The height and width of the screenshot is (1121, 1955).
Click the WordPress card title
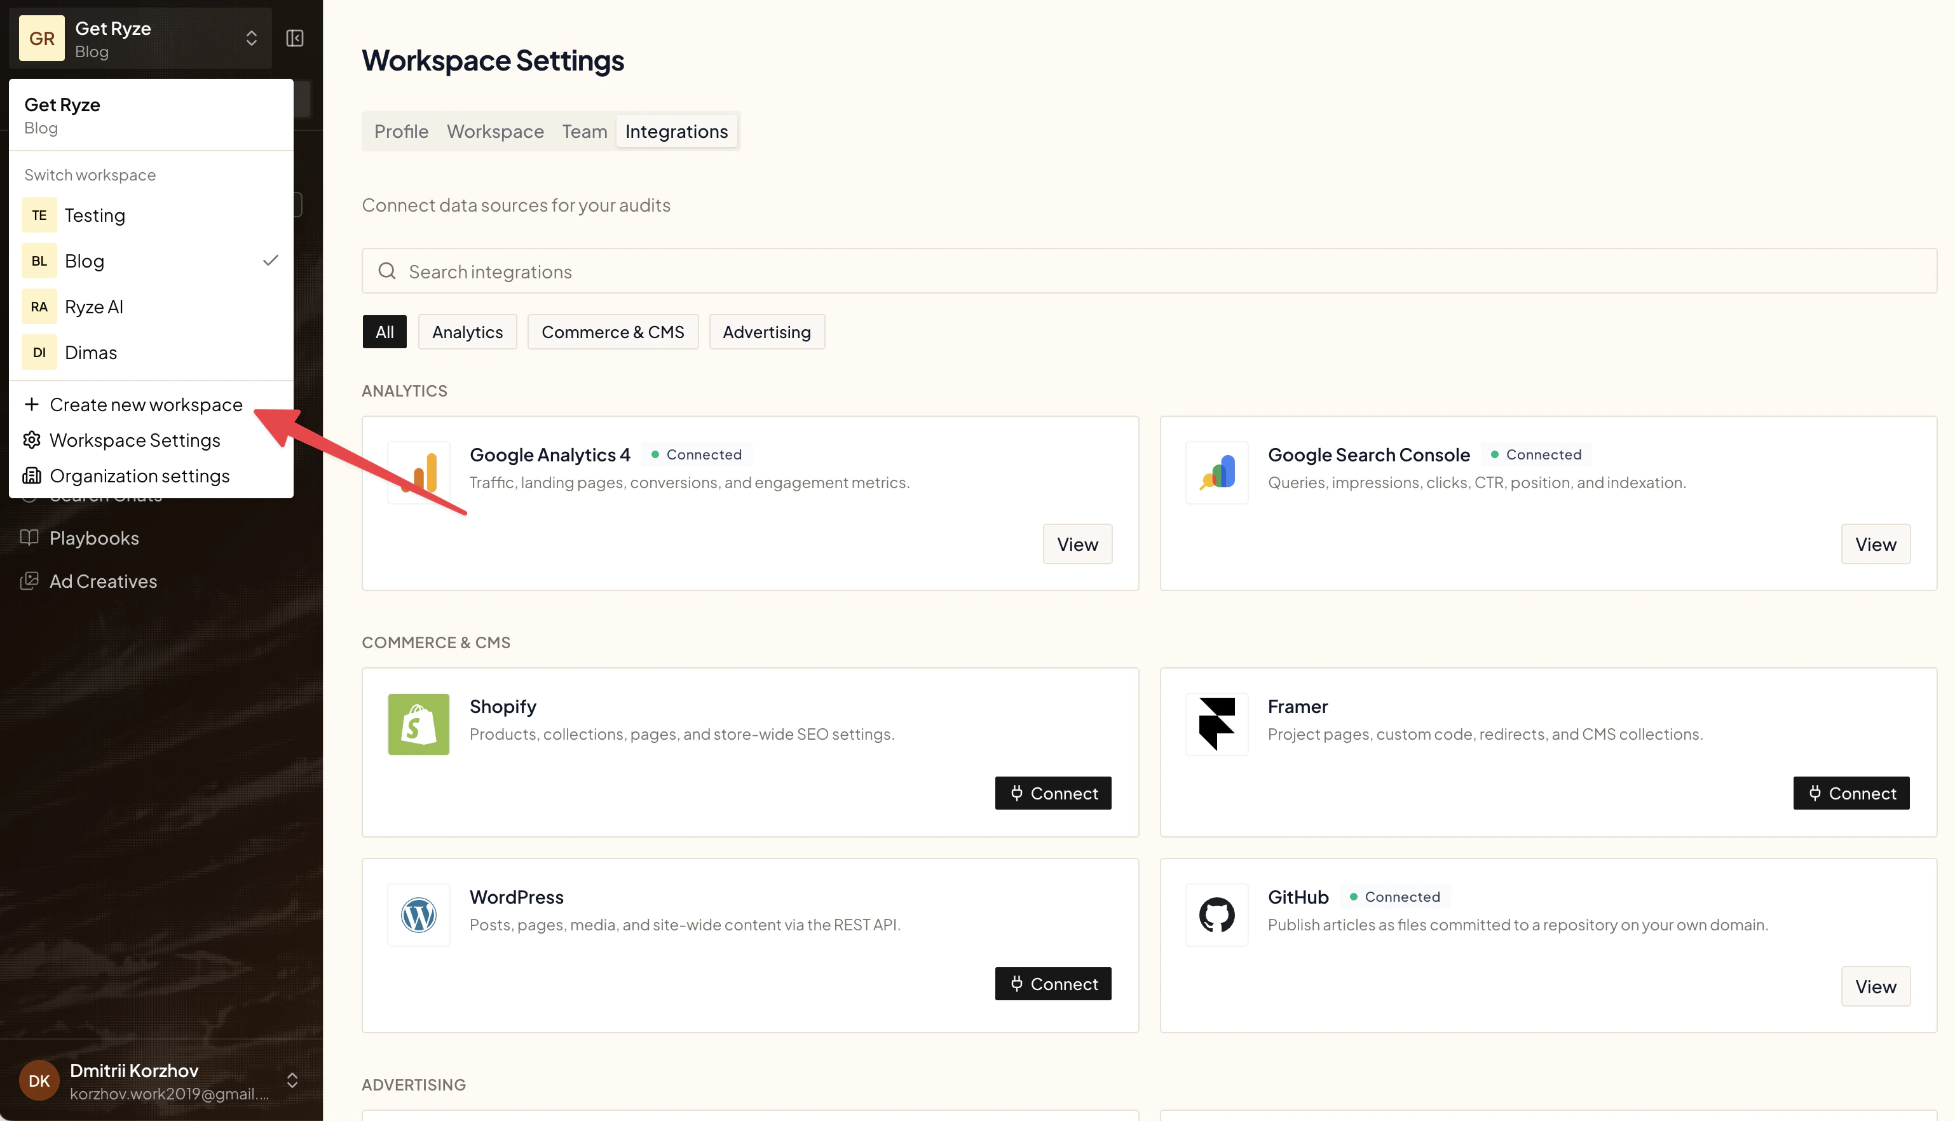point(517,898)
